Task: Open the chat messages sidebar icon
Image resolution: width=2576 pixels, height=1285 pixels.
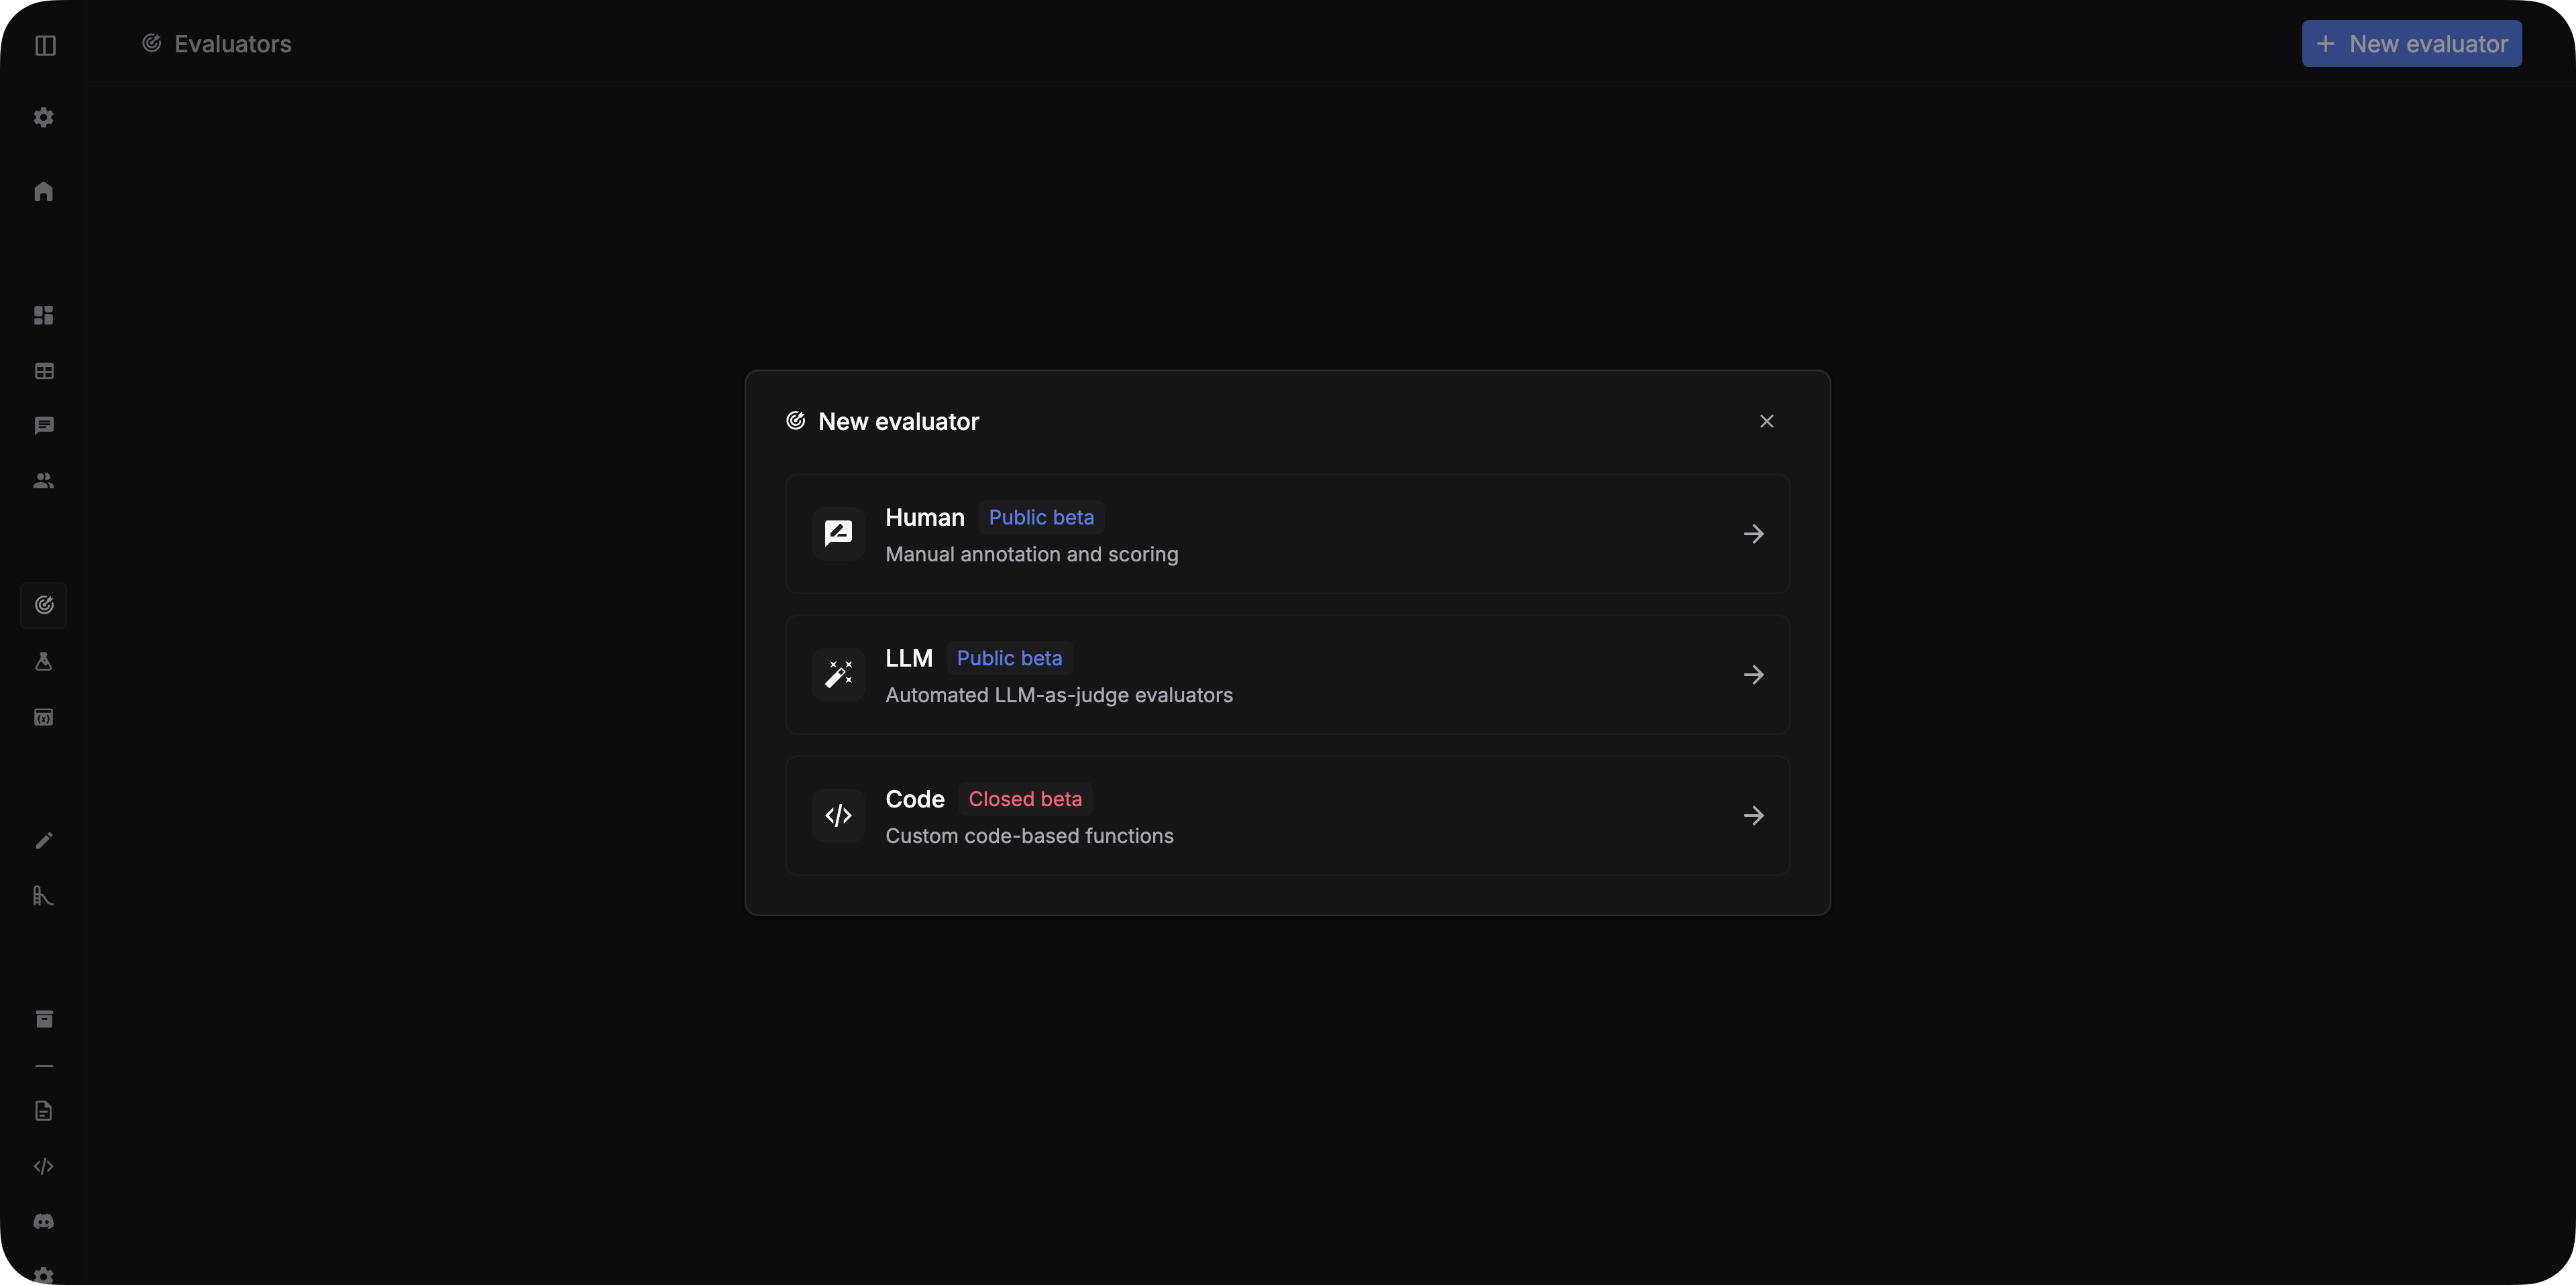Action: [44, 426]
